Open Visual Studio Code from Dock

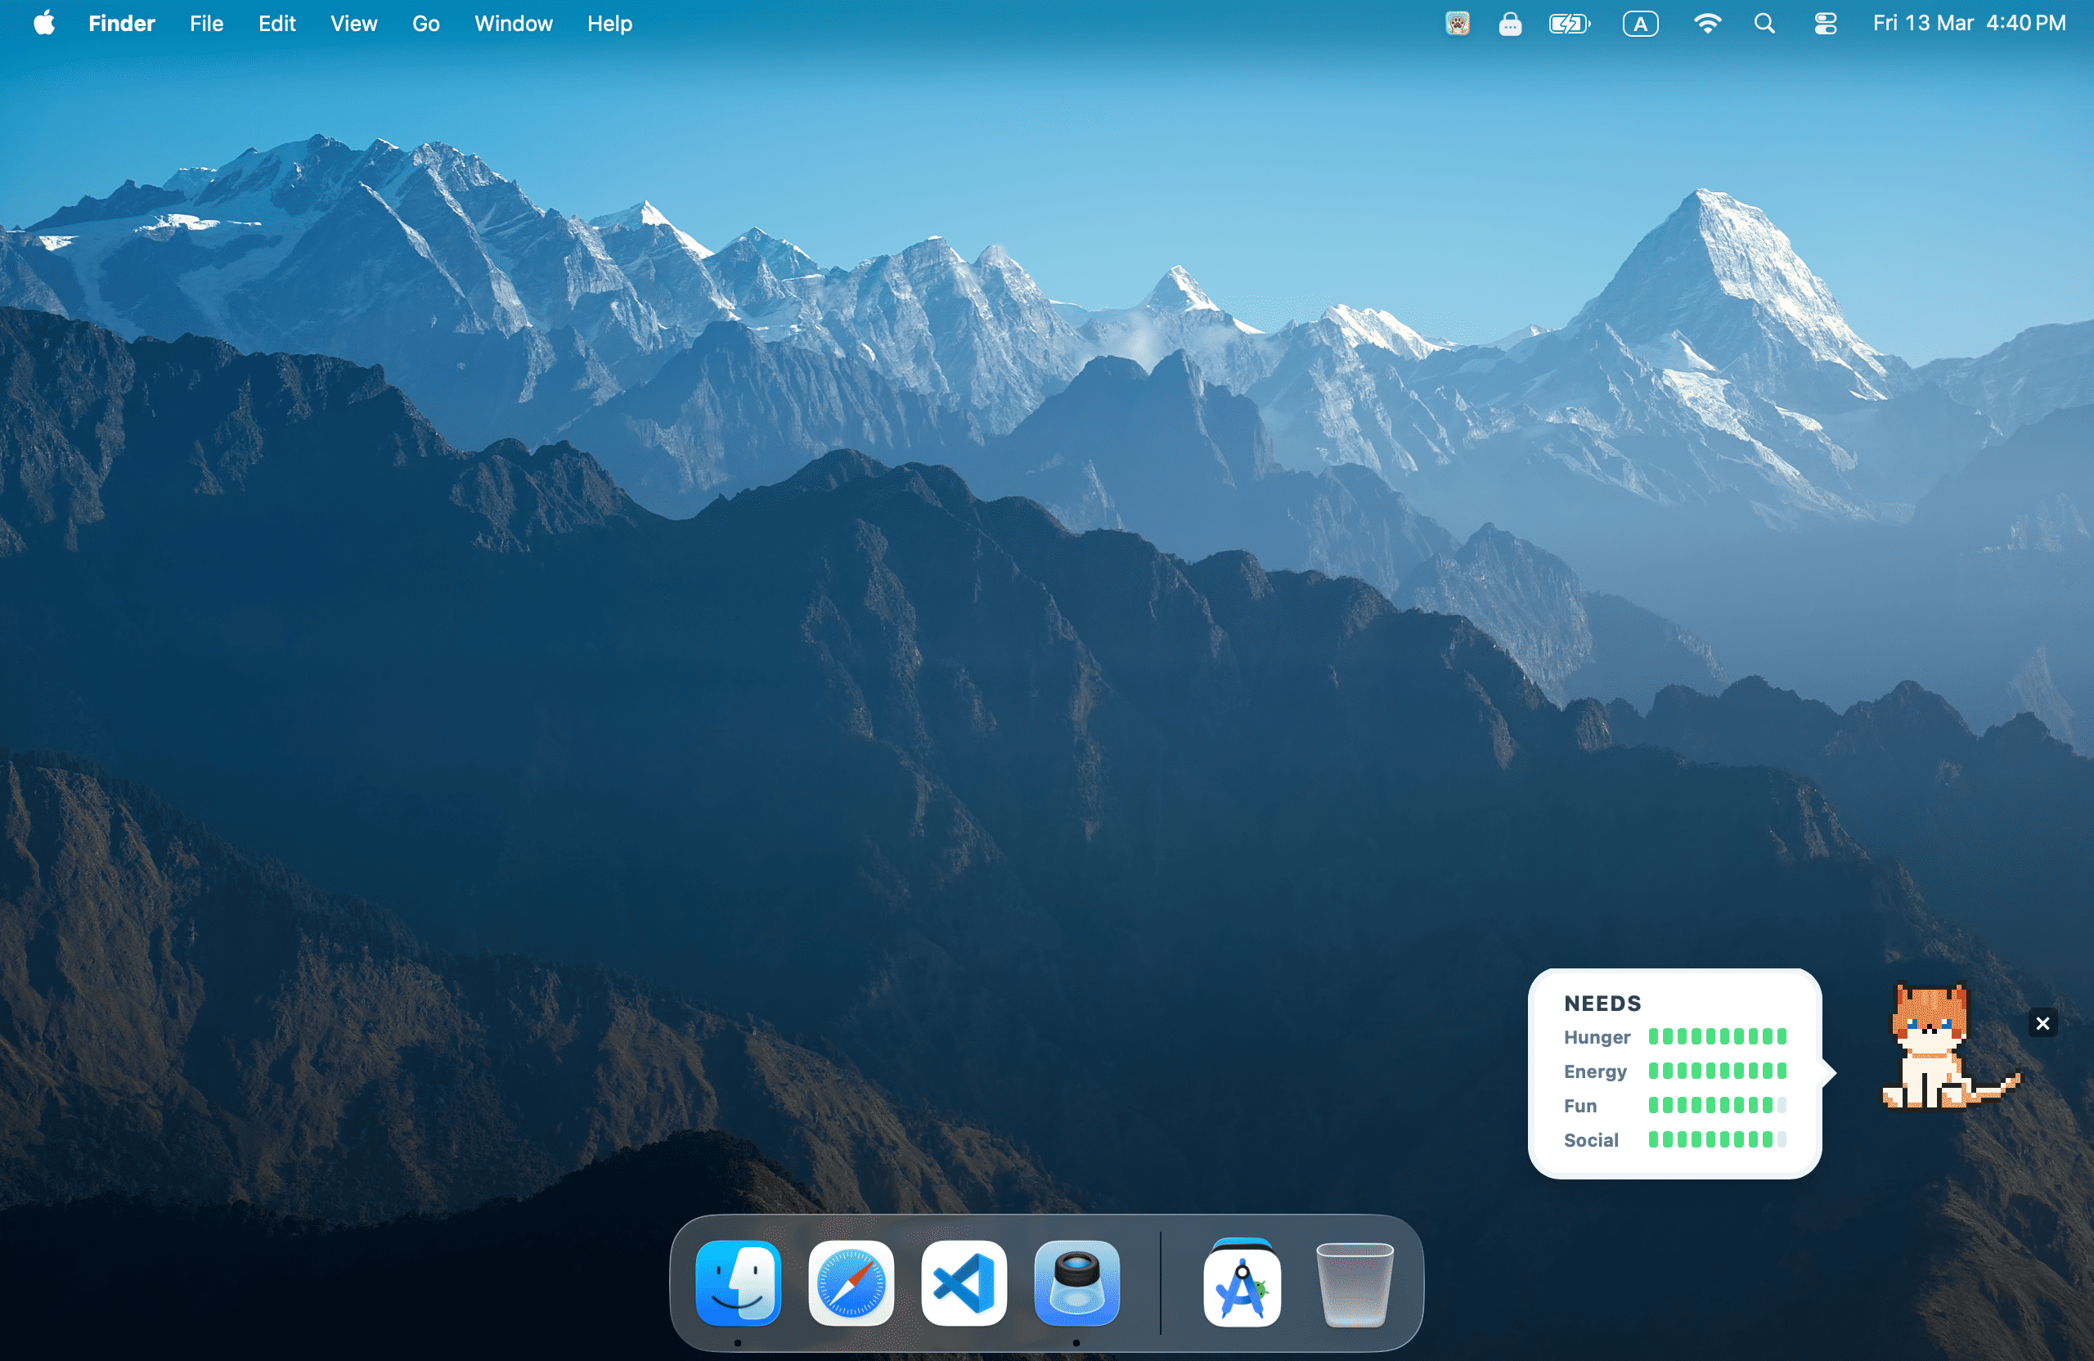(964, 1282)
